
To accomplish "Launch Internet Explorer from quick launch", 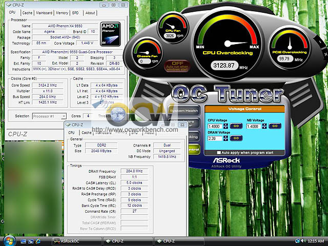I will coord(38,241).
